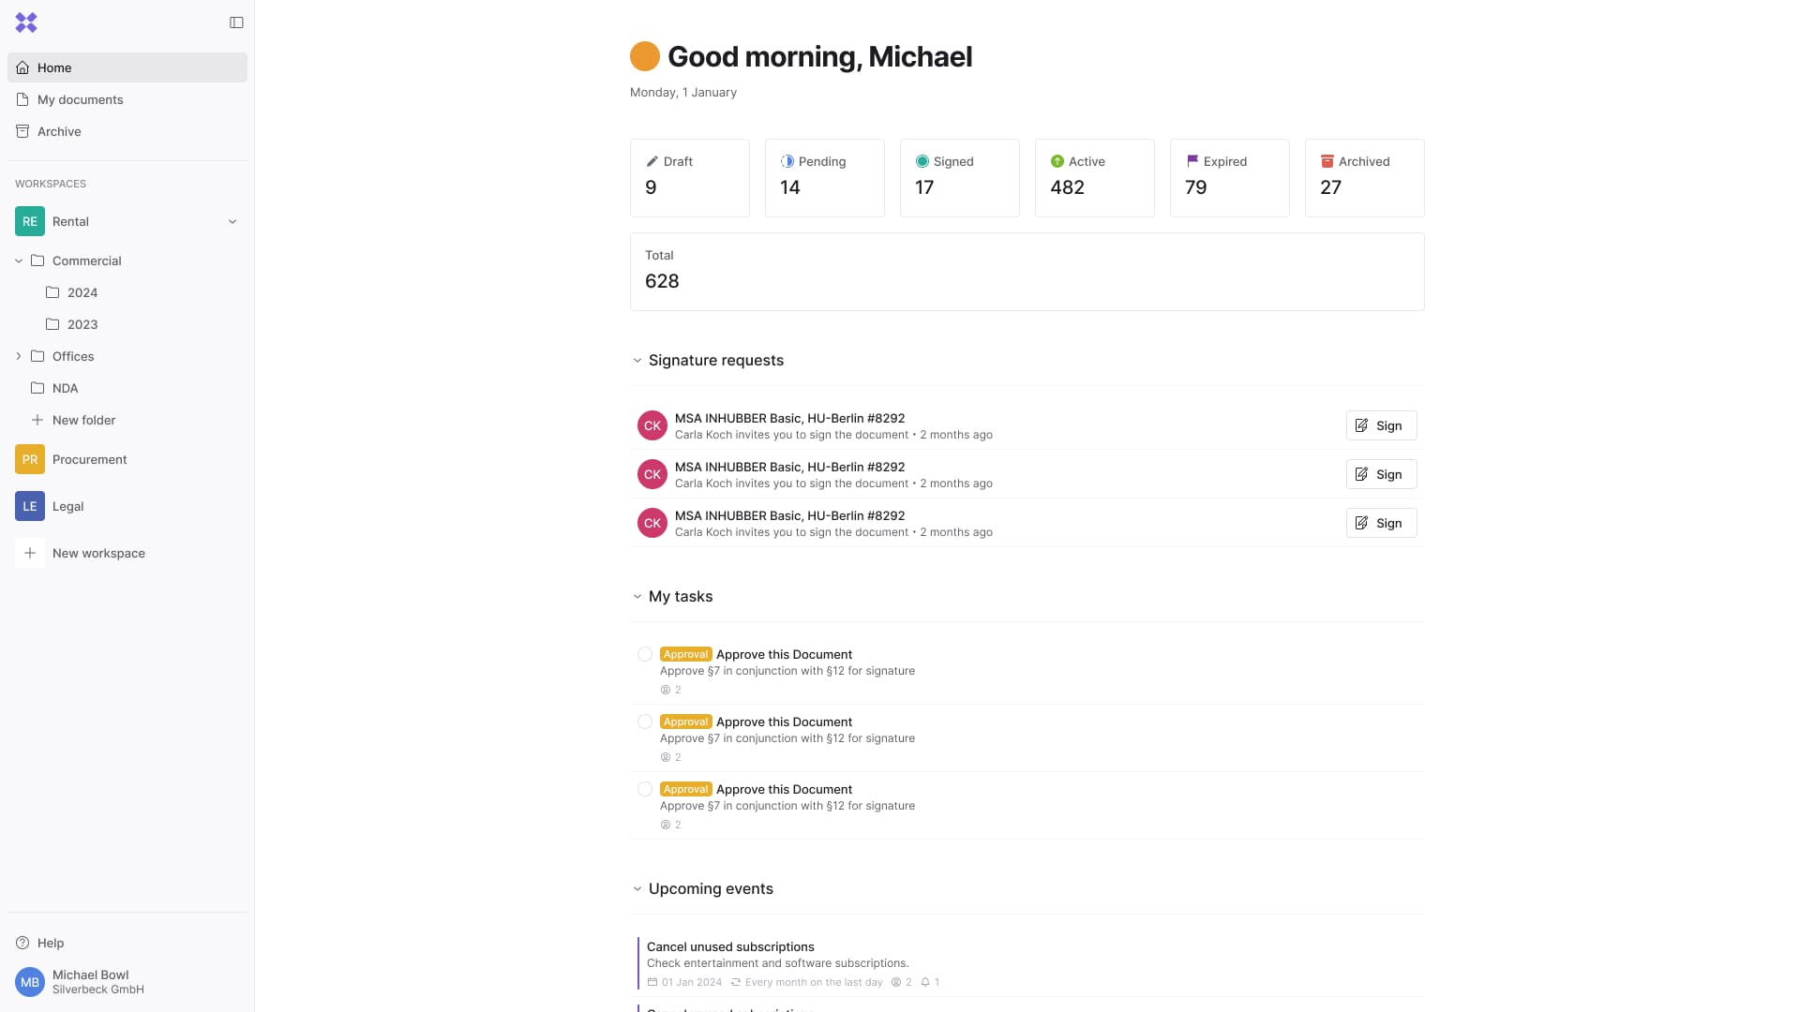The height and width of the screenshot is (1012, 1800).
Task: Click the Help question mark icon
Action: pos(22,943)
